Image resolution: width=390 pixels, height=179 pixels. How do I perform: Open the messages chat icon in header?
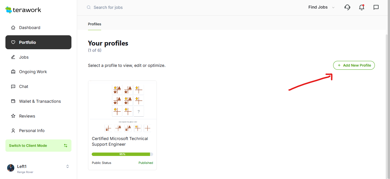[x=376, y=7]
